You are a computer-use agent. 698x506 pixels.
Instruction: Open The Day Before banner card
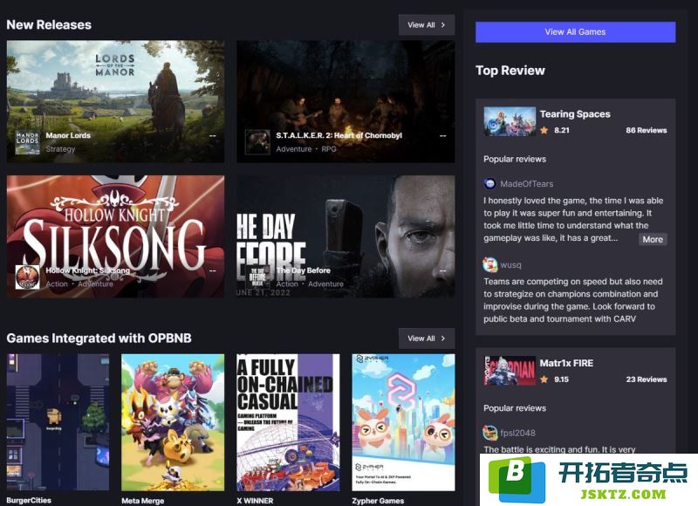(x=346, y=236)
